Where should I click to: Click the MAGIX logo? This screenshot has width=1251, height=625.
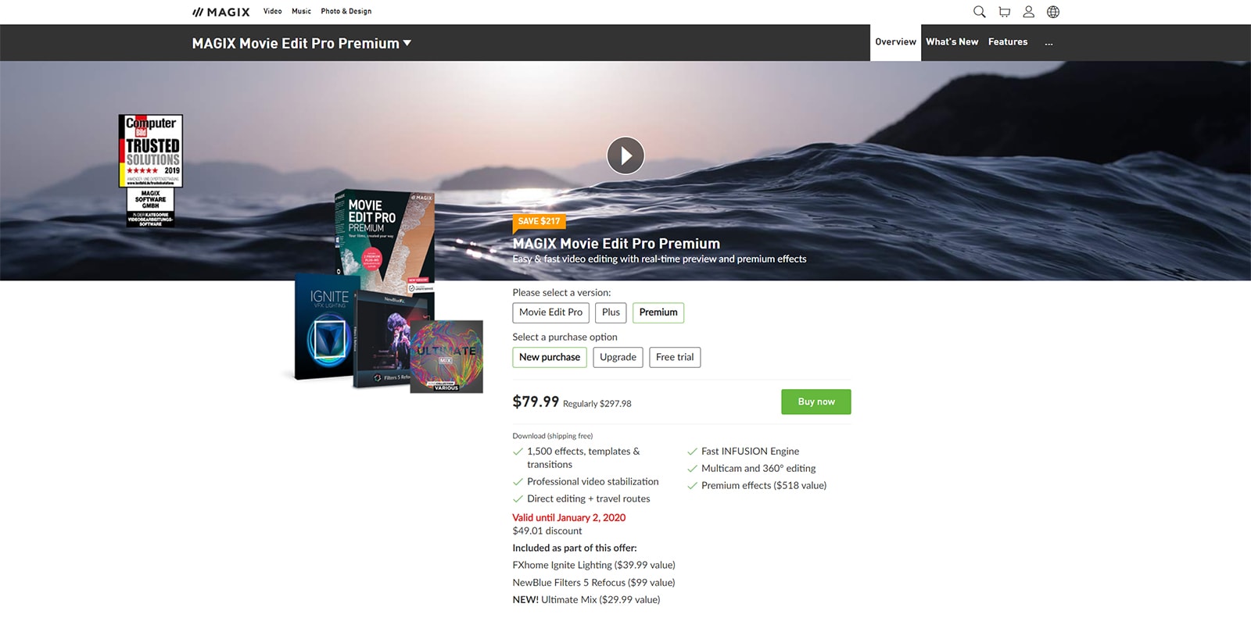pos(221,12)
